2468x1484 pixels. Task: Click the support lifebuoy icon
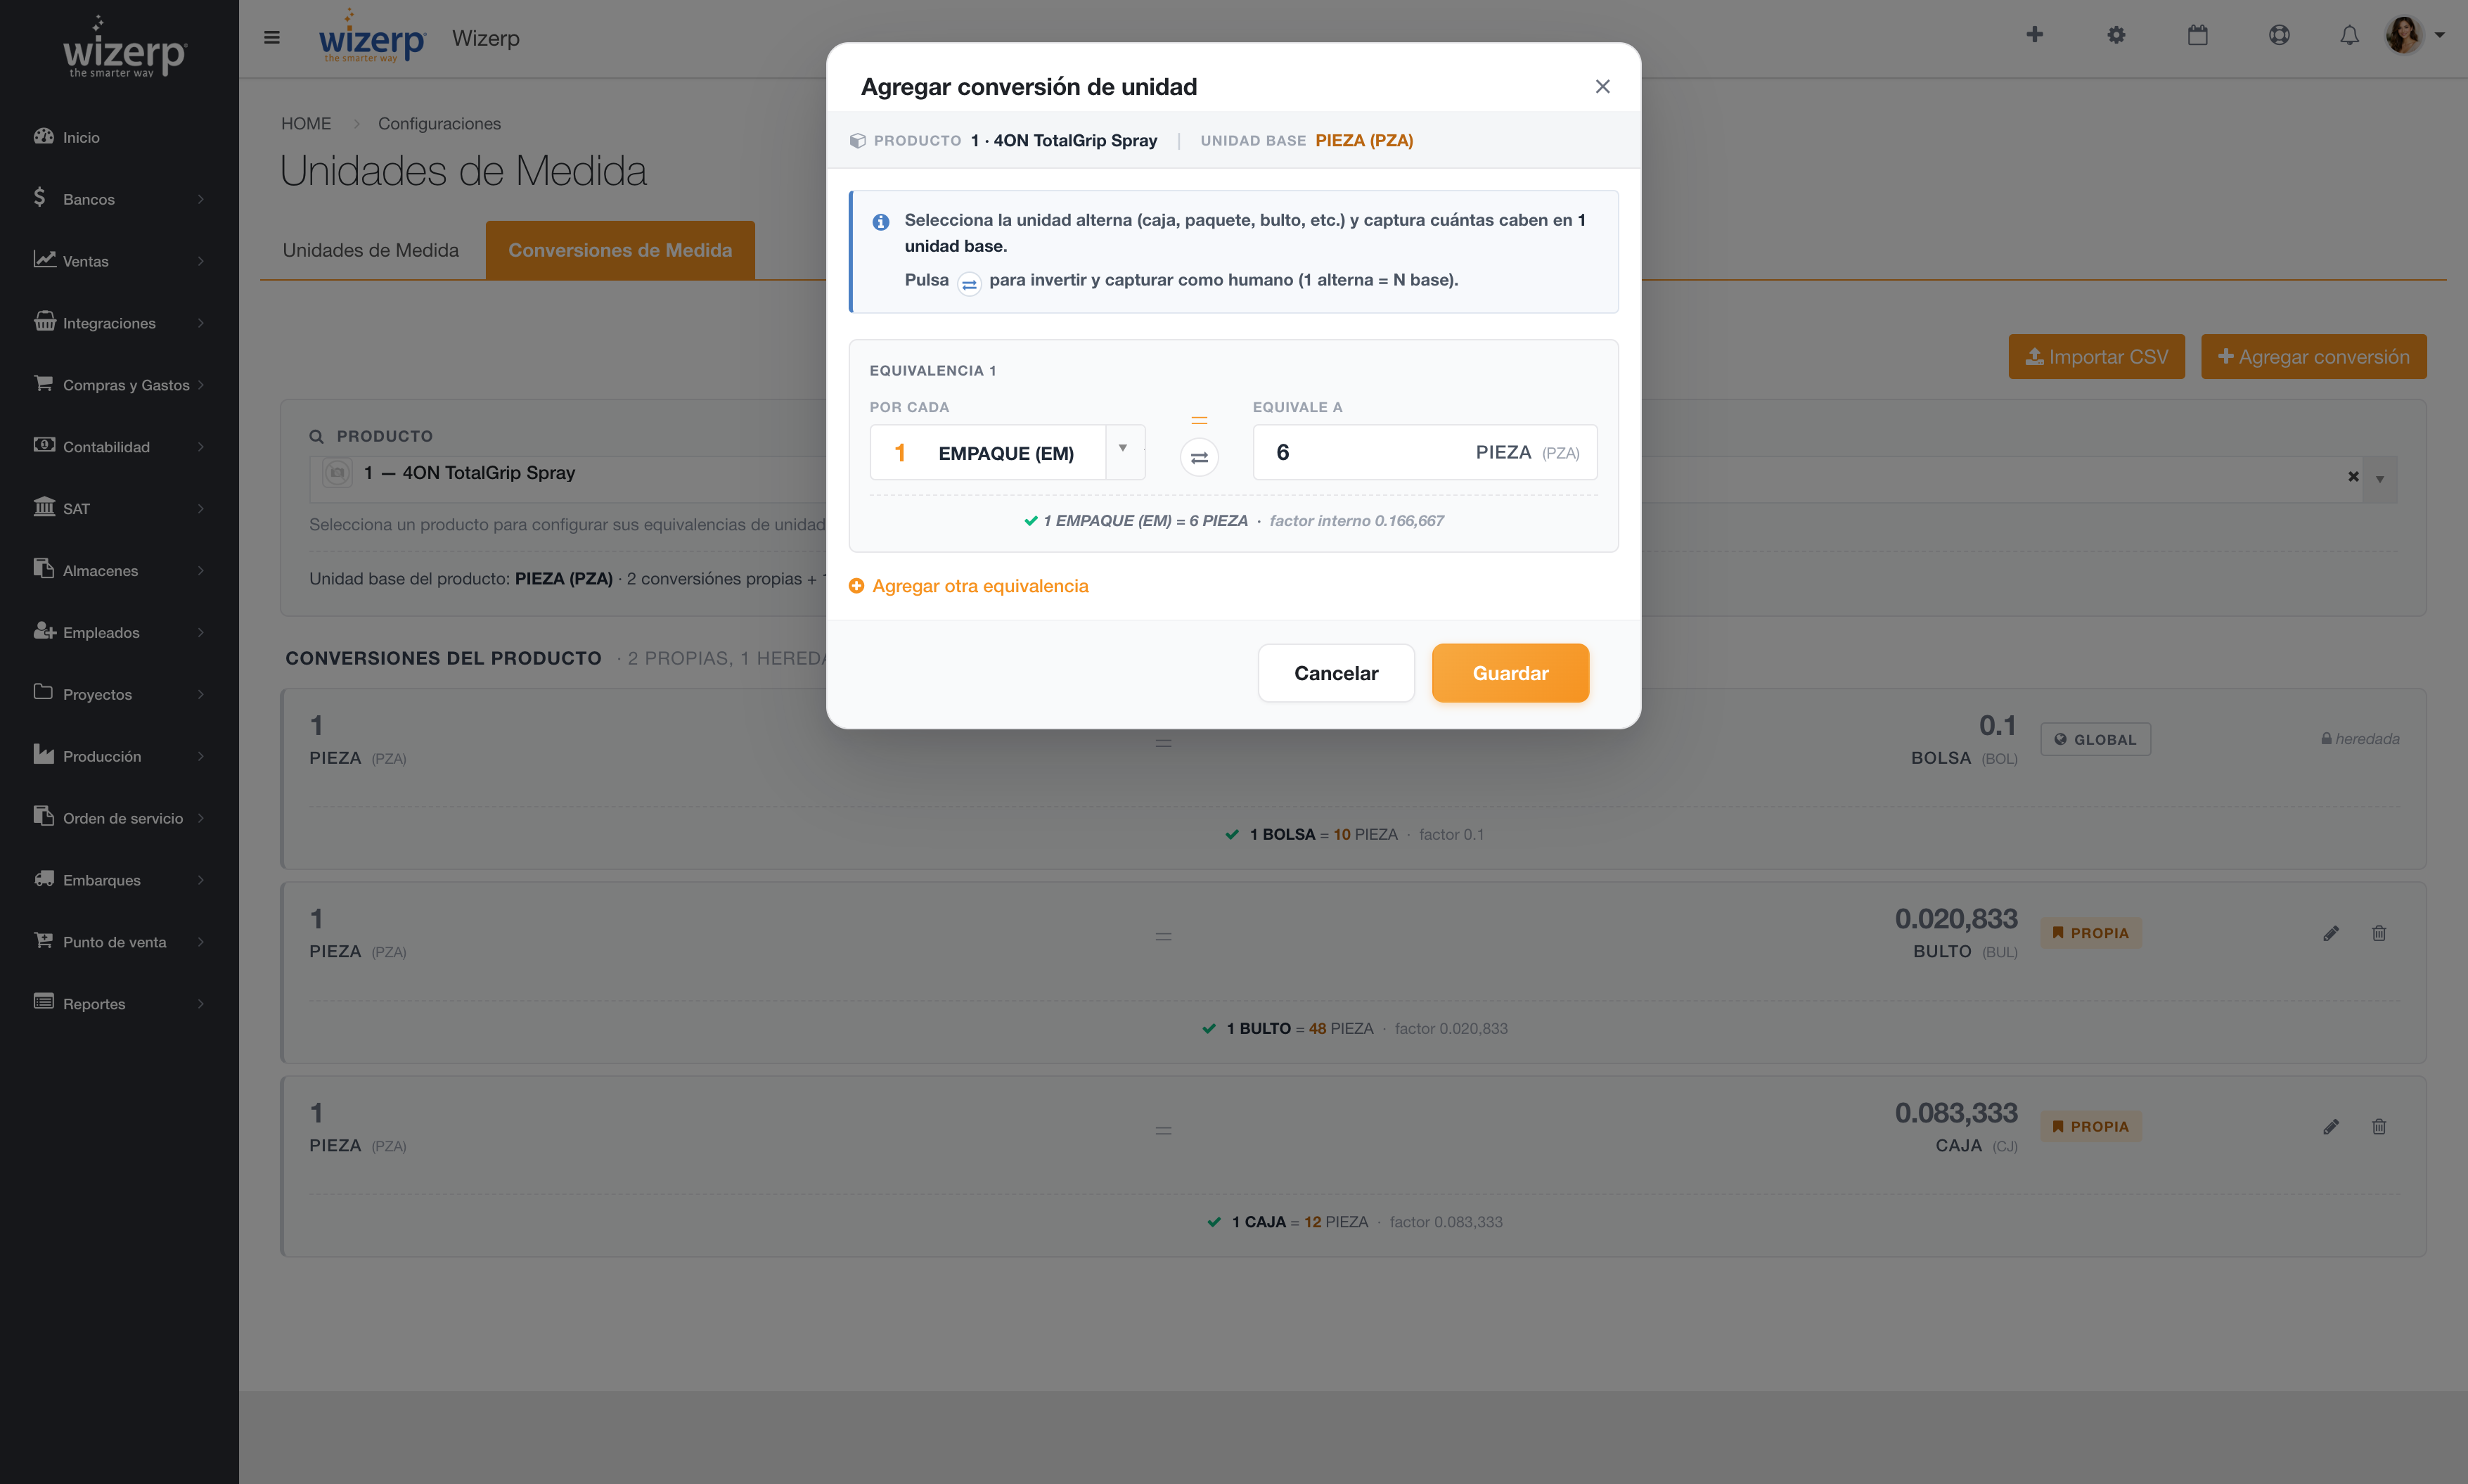click(x=2279, y=35)
